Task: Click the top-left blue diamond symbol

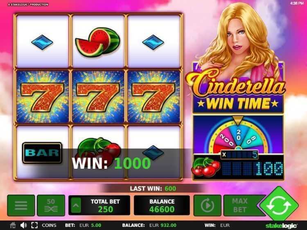Action: (42, 42)
